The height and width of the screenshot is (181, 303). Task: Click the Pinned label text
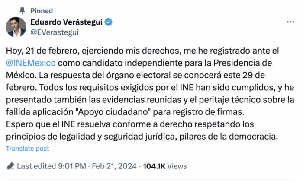coord(42,10)
